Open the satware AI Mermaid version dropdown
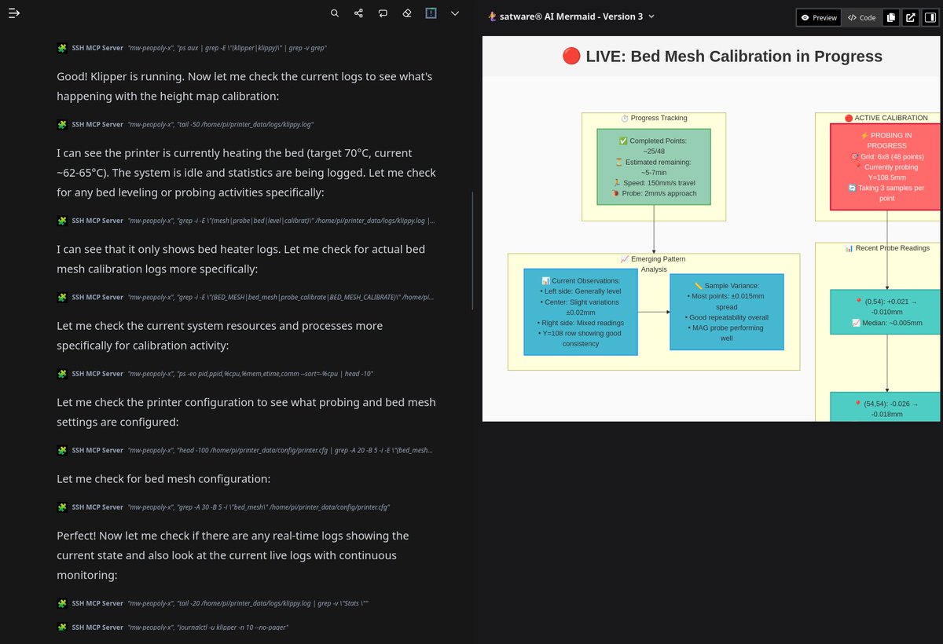The height and width of the screenshot is (644, 943). [x=571, y=16]
